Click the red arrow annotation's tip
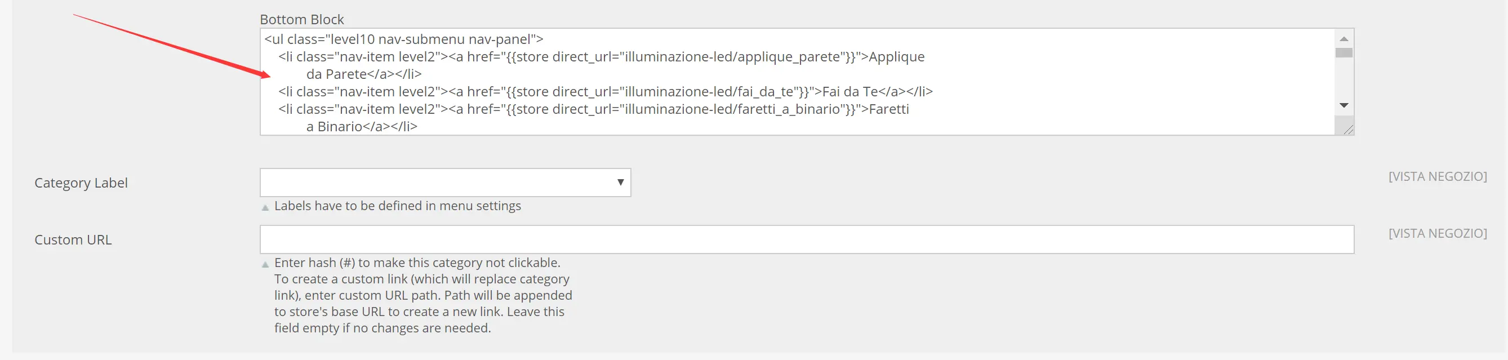 point(269,75)
